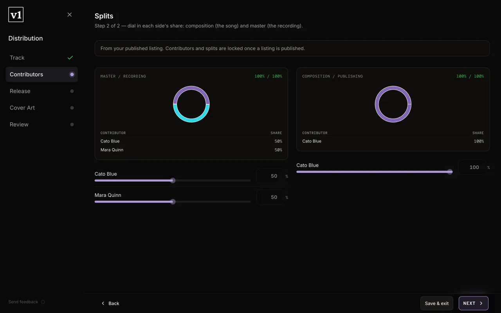
Task: Click the Mara Quinn row in the master table
Action: pos(191,150)
